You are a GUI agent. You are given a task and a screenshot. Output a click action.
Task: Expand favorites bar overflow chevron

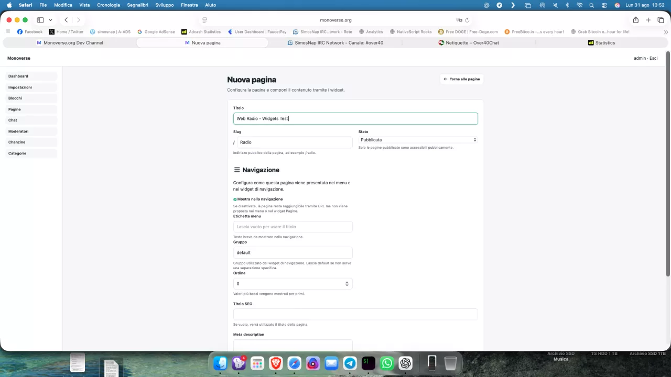coord(666,32)
